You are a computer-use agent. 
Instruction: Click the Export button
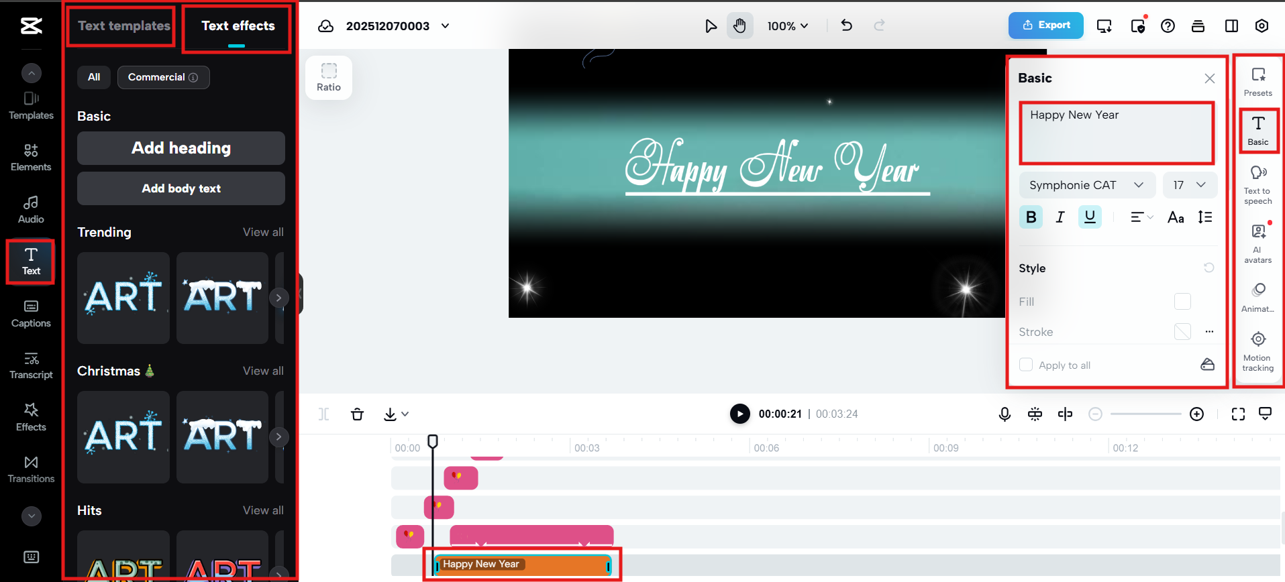(x=1045, y=25)
